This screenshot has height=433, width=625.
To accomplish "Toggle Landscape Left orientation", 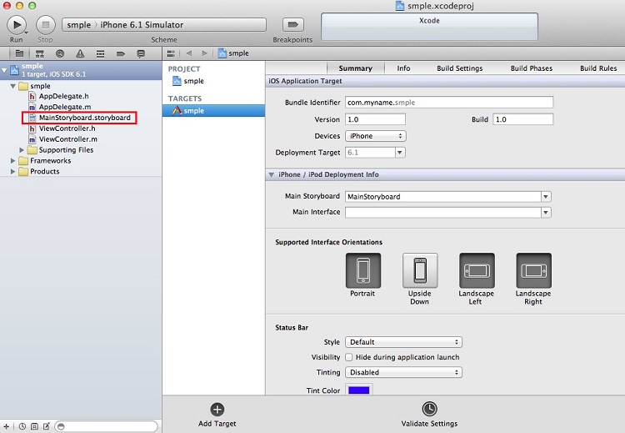I will pos(477,270).
